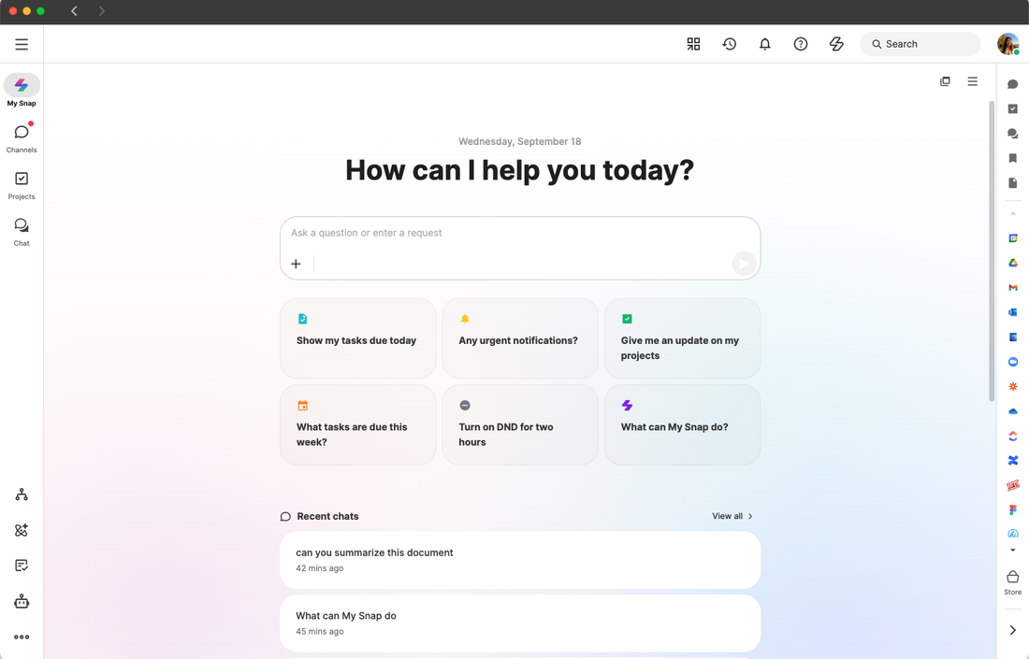Open the Store tab on the right sidebar
The image size is (1029, 659).
pyautogui.click(x=1012, y=581)
